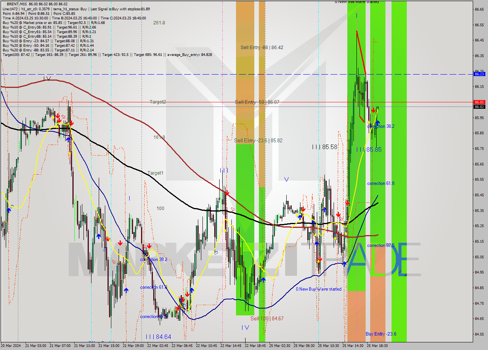This screenshot has width=488, height=350.
Task: Click the 'Buy Entry -23.6' label
Action: point(381,334)
